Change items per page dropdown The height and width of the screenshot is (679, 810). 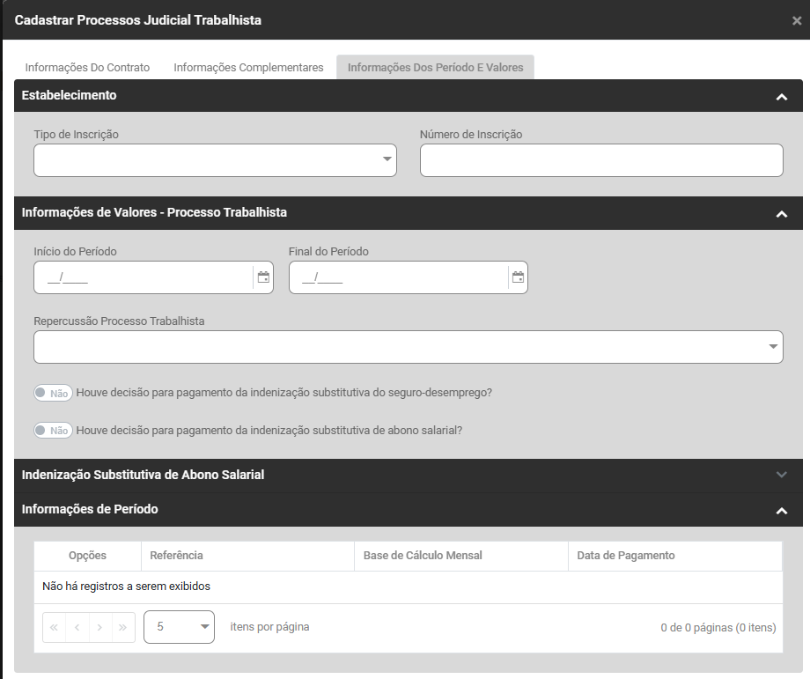[179, 627]
